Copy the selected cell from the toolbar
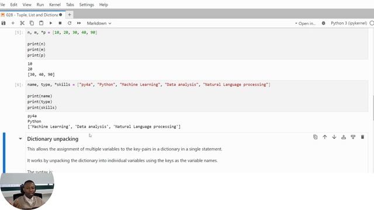This screenshot has width=374, height=210. [x=32, y=23]
